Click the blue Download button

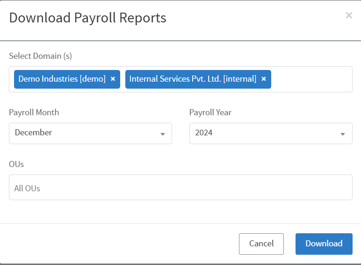pyautogui.click(x=324, y=244)
